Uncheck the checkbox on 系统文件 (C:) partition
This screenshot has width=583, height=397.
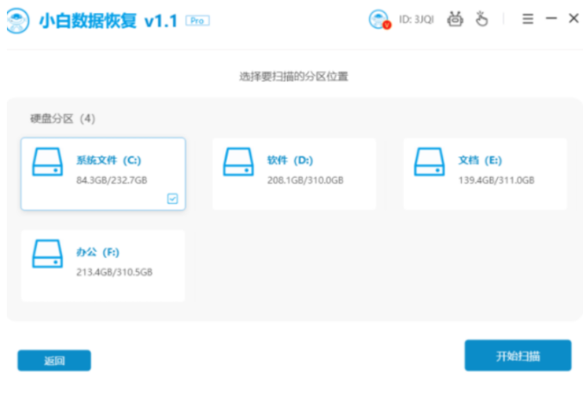point(172,198)
